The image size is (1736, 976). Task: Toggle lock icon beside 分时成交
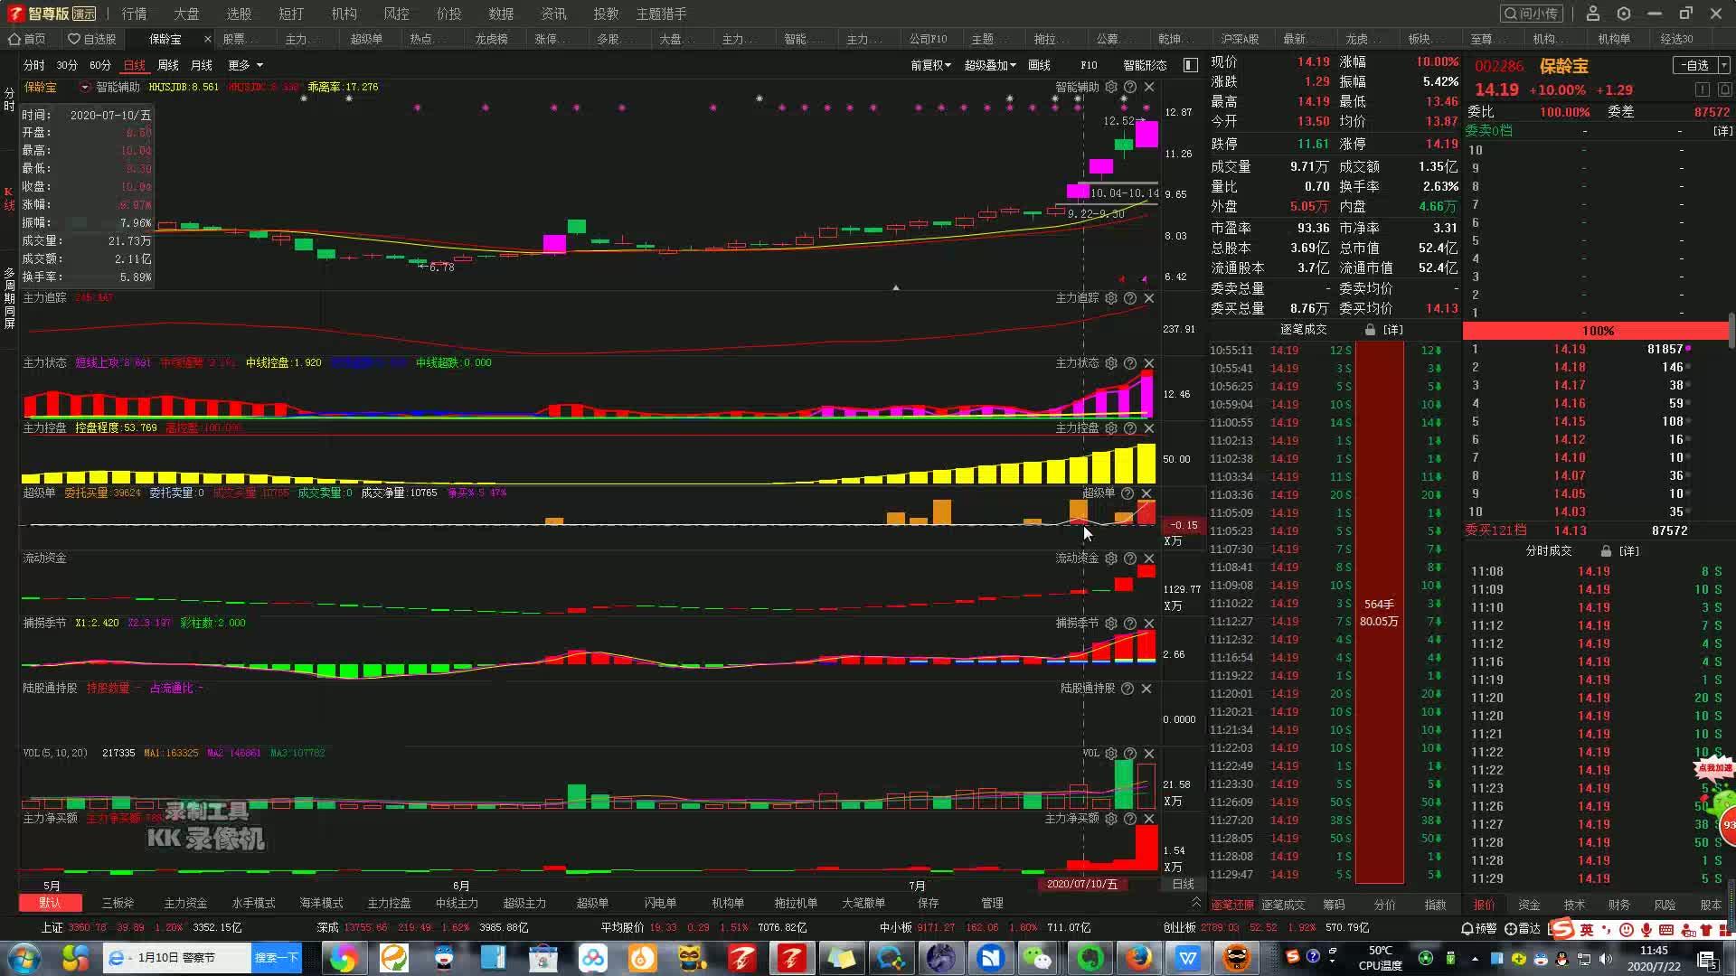click(x=1606, y=550)
